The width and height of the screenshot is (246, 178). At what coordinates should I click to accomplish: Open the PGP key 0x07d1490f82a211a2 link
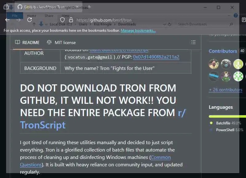point(156,57)
